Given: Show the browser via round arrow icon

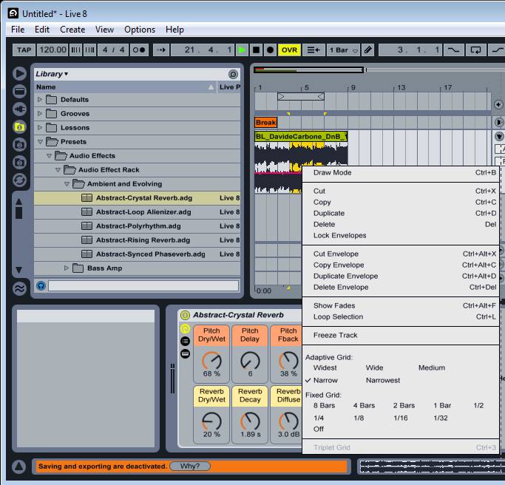Looking at the screenshot, I should 20,74.
